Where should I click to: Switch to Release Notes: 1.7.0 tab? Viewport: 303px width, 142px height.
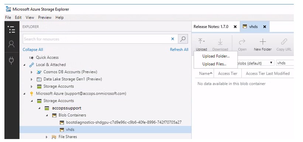[211, 27]
